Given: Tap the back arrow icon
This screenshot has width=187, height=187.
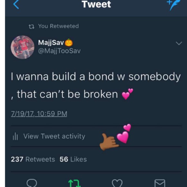Looking at the screenshot, I should click(x=16, y=5).
